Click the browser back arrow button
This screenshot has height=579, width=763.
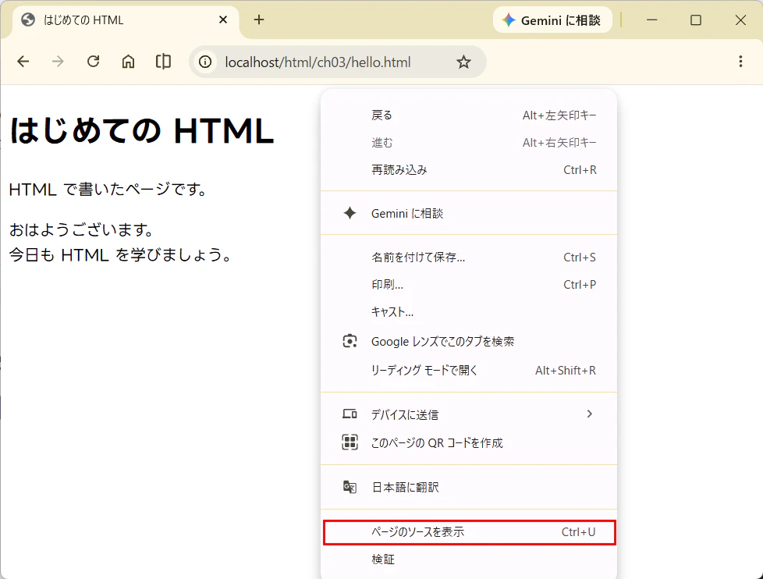click(23, 62)
